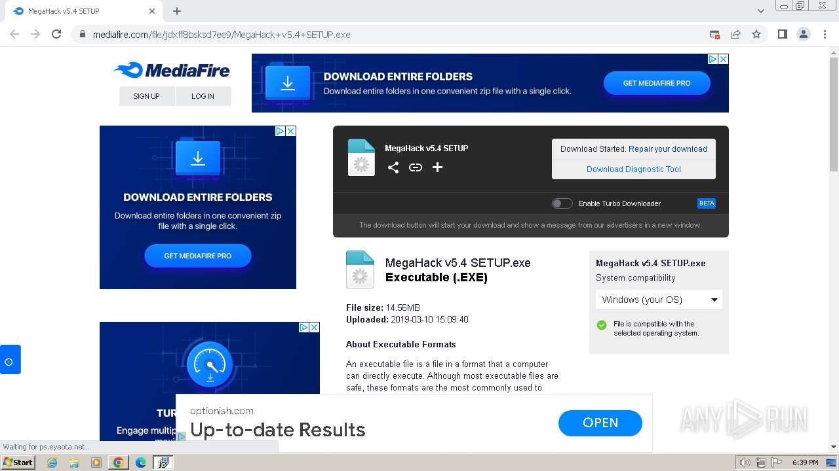
Task: Click the 'About Executable Formats' heading
Action: click(x=400, y=344)
